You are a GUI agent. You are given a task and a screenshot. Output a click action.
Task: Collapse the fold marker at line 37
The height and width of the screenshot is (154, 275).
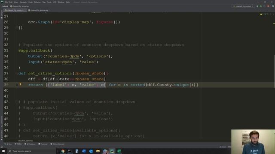[17, 73]
